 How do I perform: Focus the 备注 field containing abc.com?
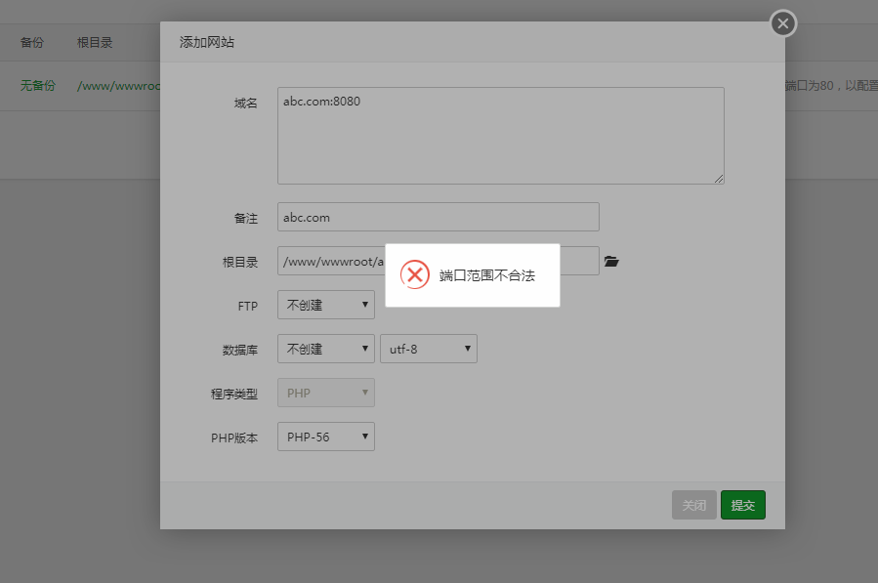point(438,217)
